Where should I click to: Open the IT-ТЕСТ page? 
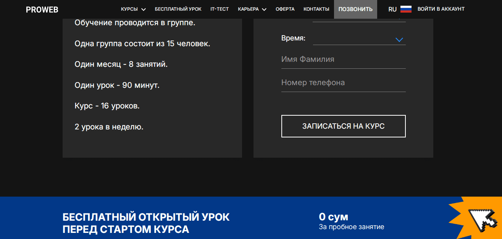tap(220, 8)
